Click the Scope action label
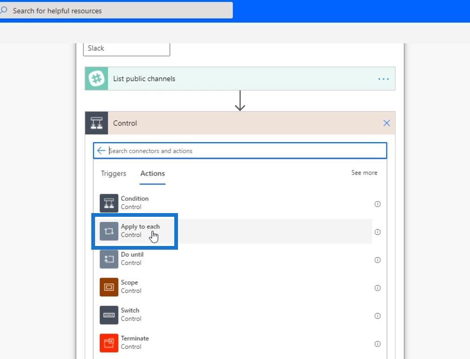The width and height of the screenshot is (470, 359). pos(129,282)
